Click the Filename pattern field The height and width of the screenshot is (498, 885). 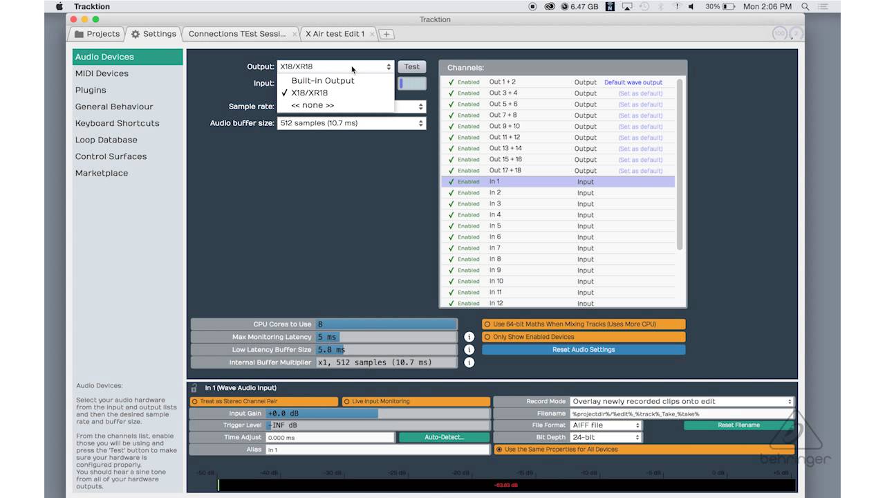pyautogui.click(x=682, y=414)
